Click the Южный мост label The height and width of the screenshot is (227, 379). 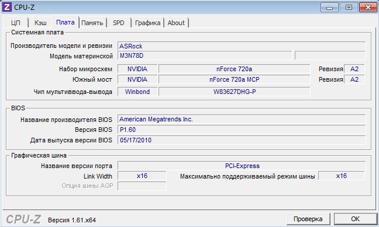coord(92,79)
